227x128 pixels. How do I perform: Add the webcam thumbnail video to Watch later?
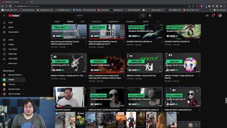click(85, 89)
